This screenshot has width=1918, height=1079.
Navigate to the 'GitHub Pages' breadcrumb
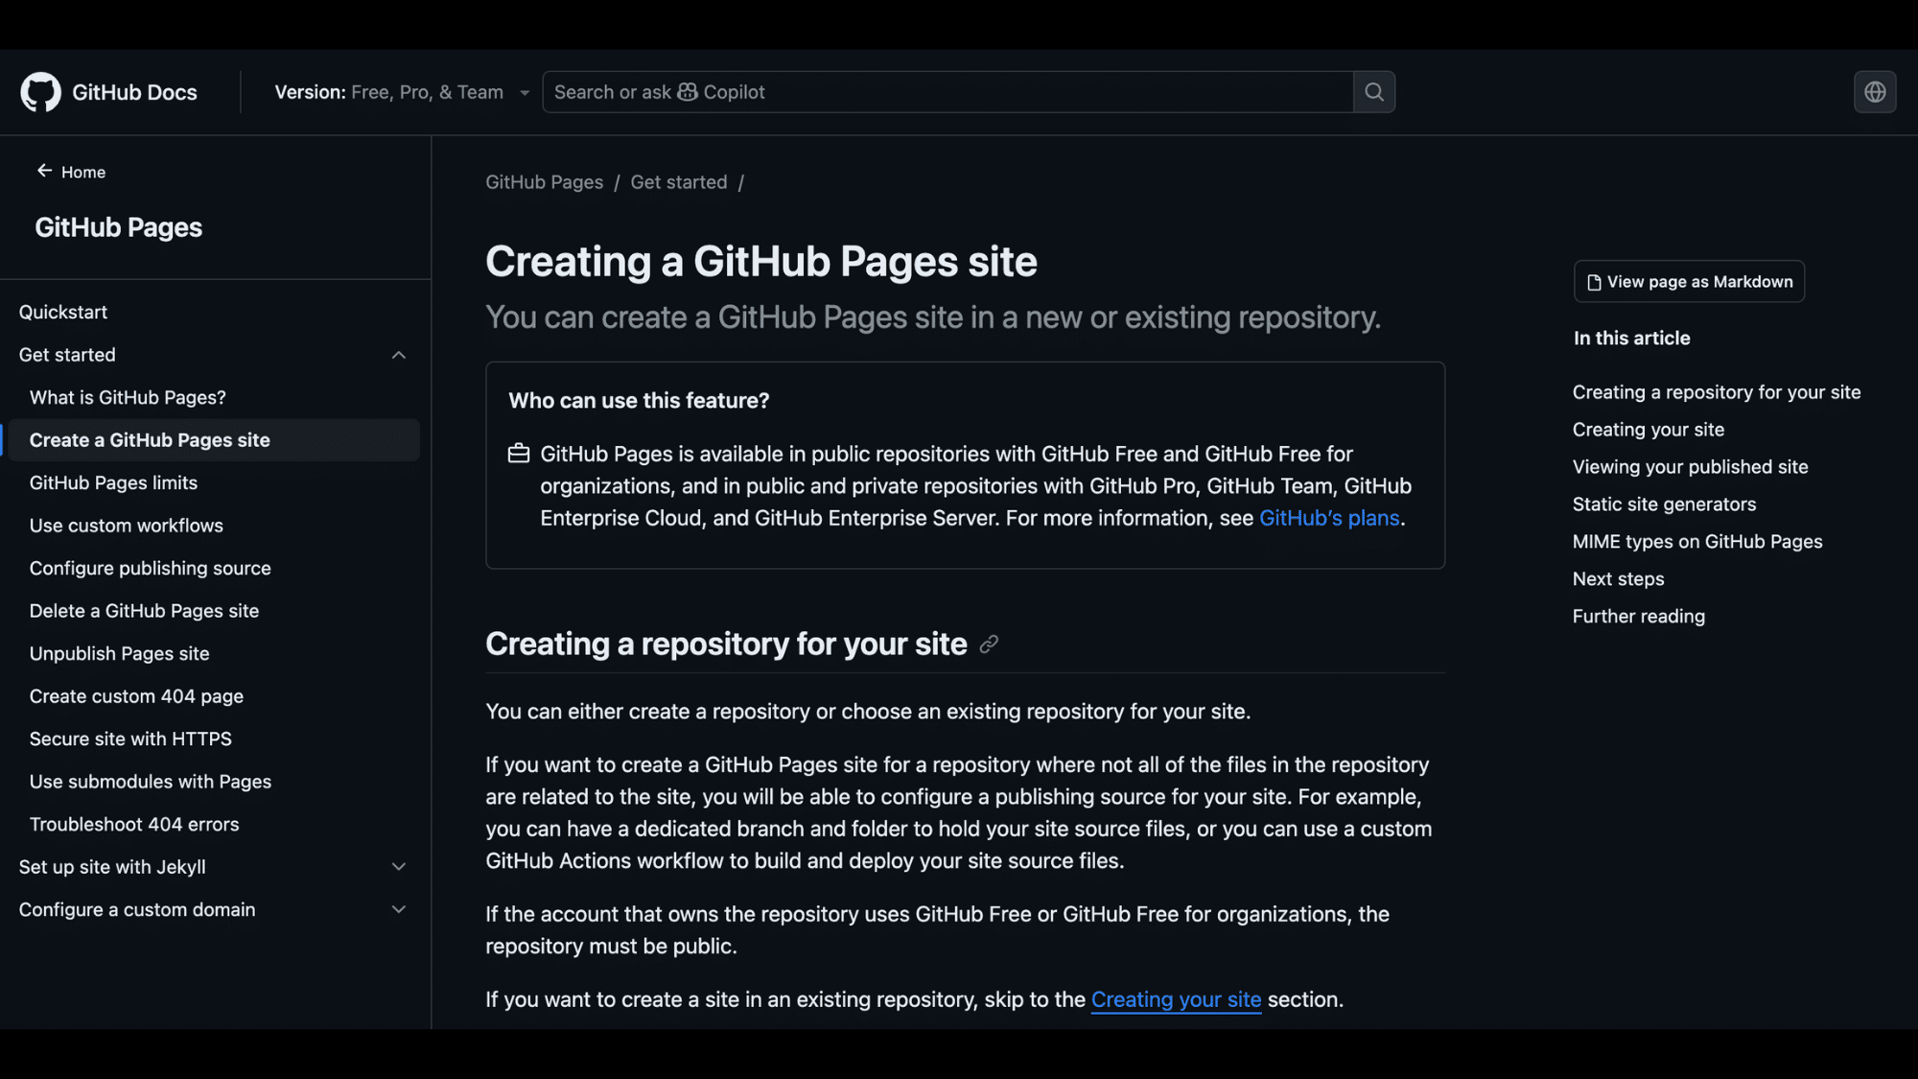[544, 181]
